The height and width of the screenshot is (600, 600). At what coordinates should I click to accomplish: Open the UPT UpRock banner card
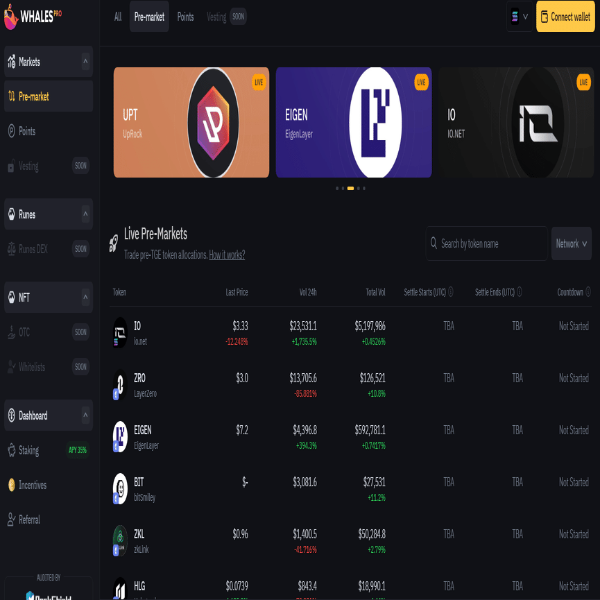pyautogui.click(x=191, y=123)
